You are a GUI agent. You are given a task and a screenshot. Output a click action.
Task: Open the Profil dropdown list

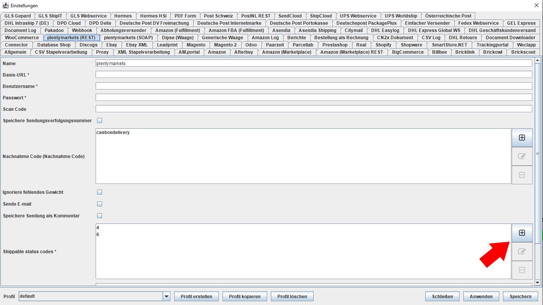tap(166, 296)
